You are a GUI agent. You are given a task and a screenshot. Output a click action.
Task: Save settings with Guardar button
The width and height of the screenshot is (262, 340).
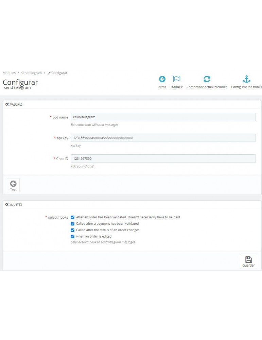coord(248,261)
